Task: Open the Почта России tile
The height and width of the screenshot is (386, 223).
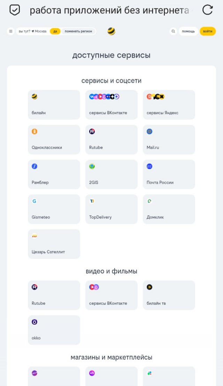Action: pyautogui.click(x=169, y=174)
